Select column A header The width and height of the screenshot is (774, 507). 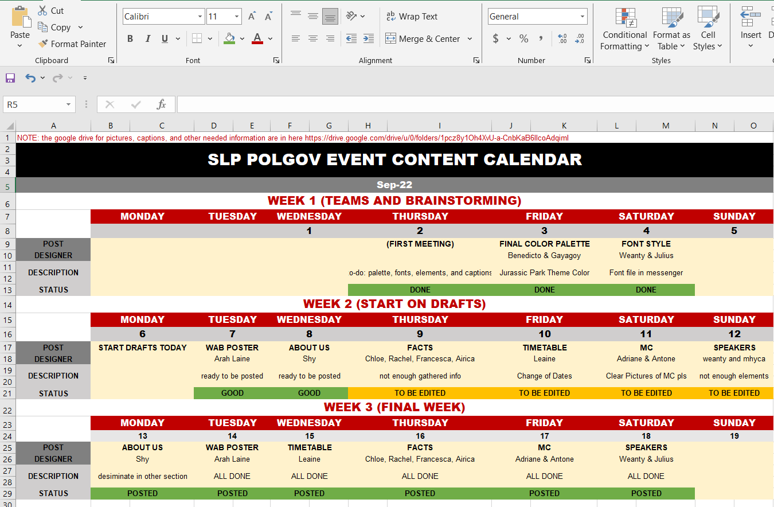coord(53,126)
